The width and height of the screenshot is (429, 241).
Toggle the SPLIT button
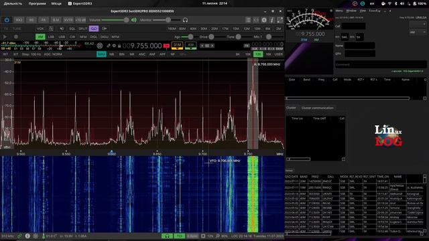point(83,28)
